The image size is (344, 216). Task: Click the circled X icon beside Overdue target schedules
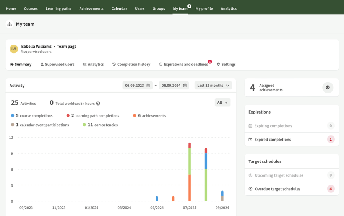click(250, 189)
